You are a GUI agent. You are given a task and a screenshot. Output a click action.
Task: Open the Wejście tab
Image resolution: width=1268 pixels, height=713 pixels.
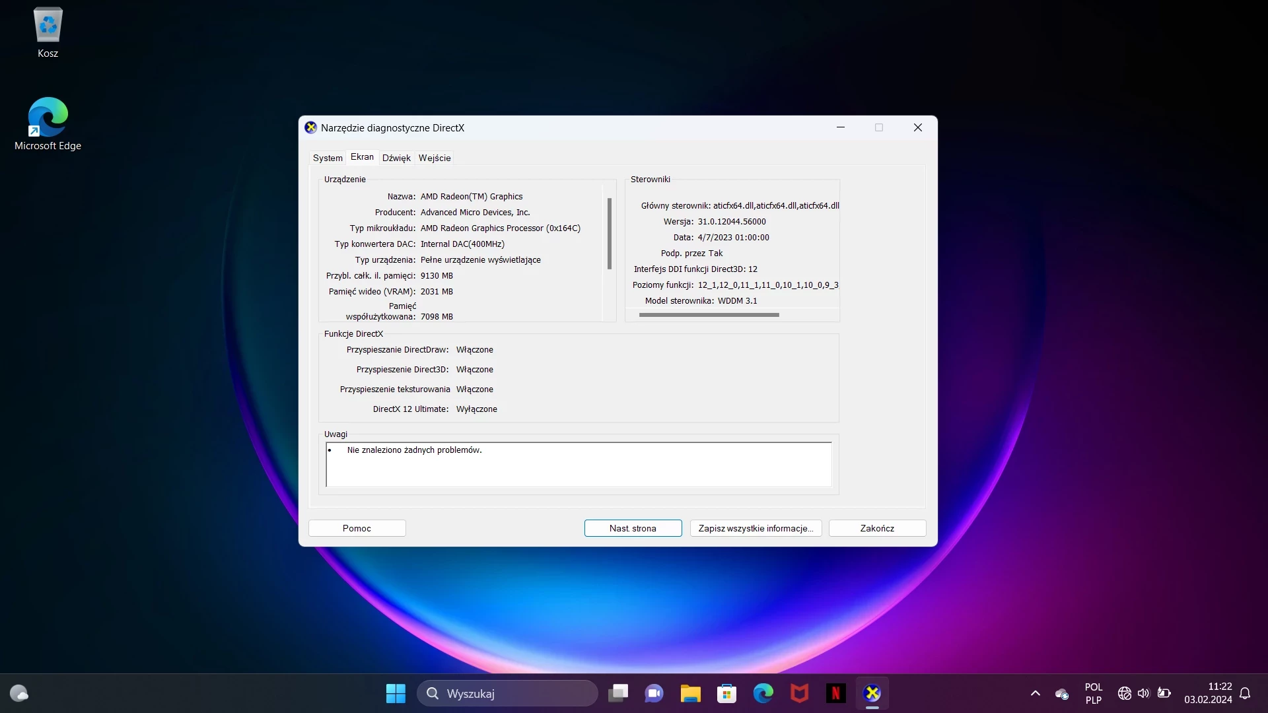pyautogui.click(x=435, y=158)
